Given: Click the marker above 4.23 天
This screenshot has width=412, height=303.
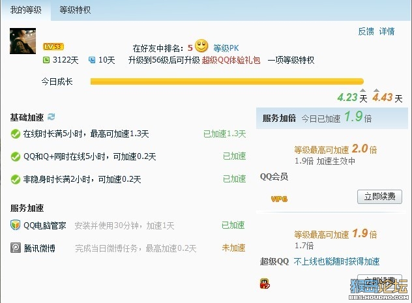Looking at the screenshot, I should (363, 91).
